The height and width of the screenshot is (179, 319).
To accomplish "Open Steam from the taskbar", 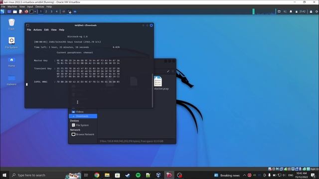I will pos(128,175).
